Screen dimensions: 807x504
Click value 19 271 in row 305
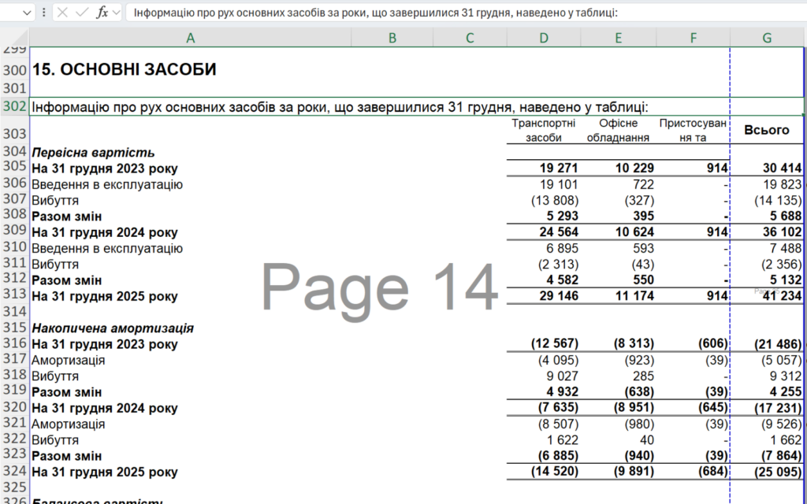coord(559,169)
